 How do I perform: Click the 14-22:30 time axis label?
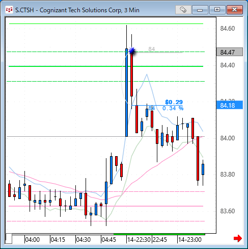[x=139, y=240]
